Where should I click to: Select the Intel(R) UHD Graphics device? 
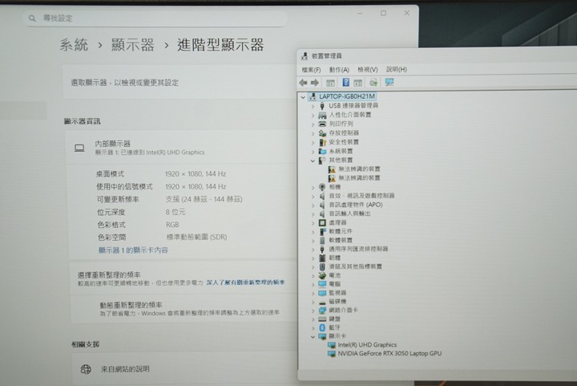tap(367, 345)
